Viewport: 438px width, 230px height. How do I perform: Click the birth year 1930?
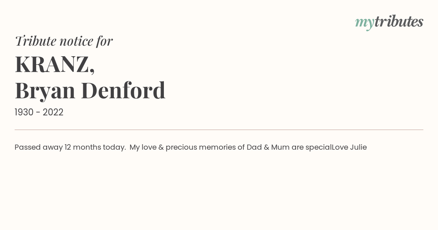[x=24, y=112]
